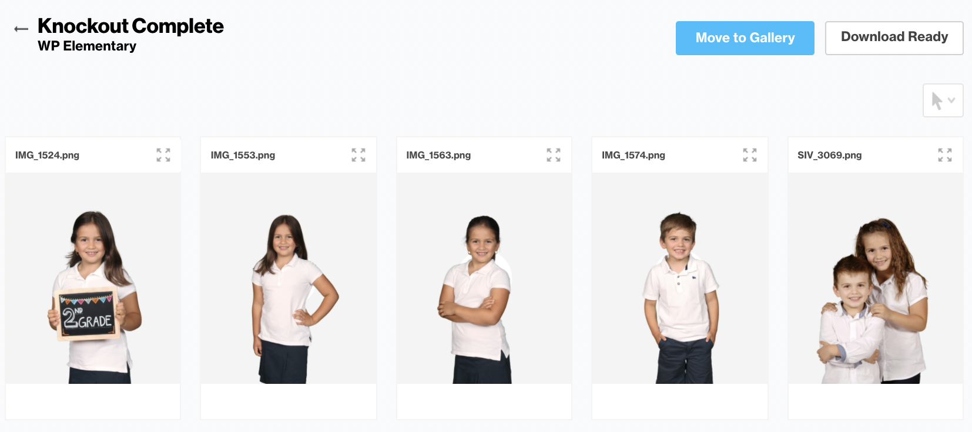Click the IMG_1553.png filename label

point(243,155)
